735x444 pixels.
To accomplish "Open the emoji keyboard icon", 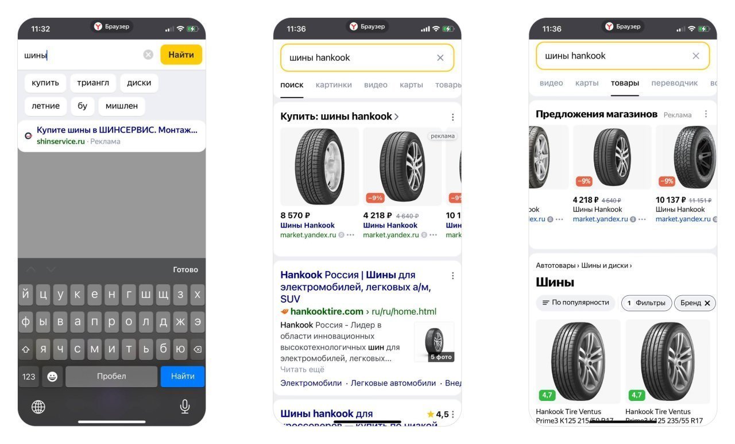I will [x=52, y=377].
